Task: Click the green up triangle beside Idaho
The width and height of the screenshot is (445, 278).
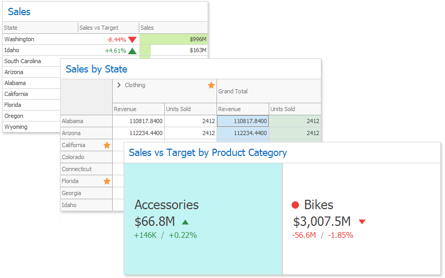Action: [132, 51]
